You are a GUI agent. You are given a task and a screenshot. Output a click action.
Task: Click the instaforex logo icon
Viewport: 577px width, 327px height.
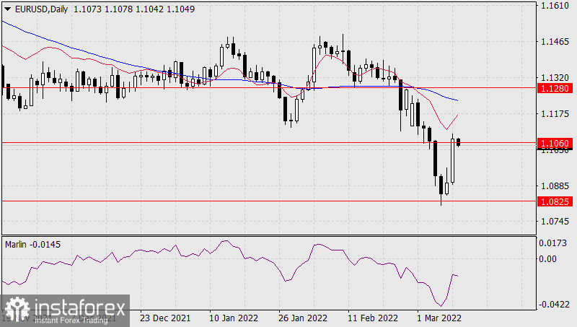pyautogui.click(x=16, y=309)
